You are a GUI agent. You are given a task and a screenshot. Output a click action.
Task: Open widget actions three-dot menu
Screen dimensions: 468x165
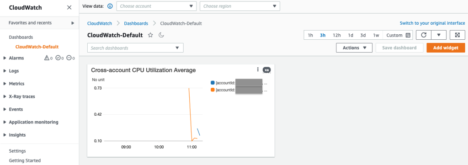[x=258, y=69]
